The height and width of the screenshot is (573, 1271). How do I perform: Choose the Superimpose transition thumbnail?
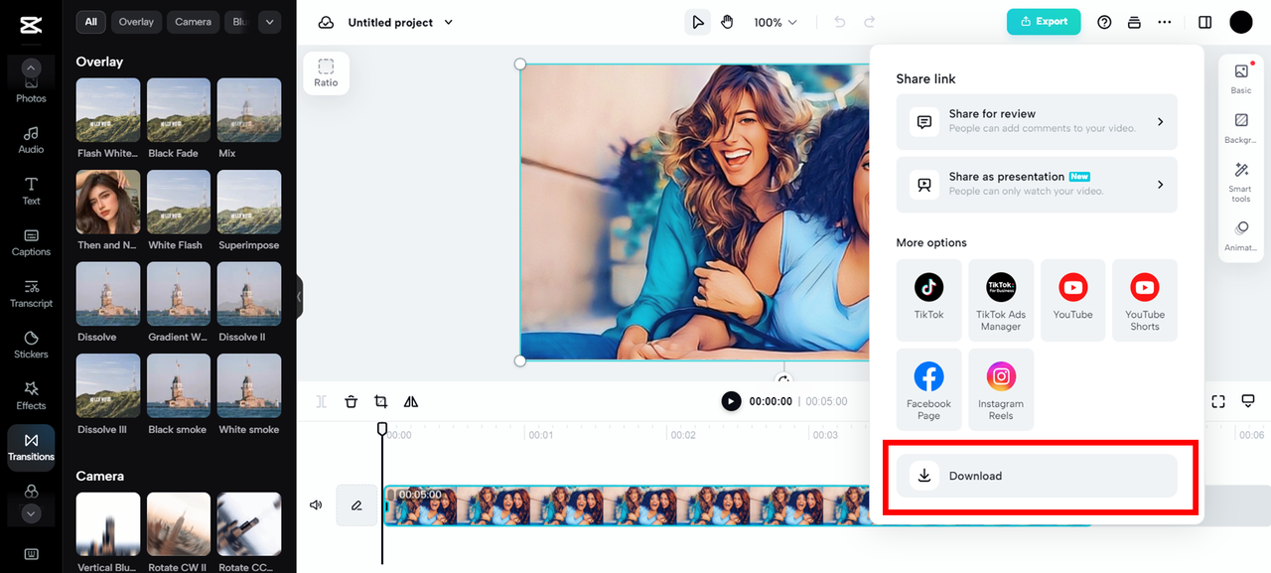(249, 202)
